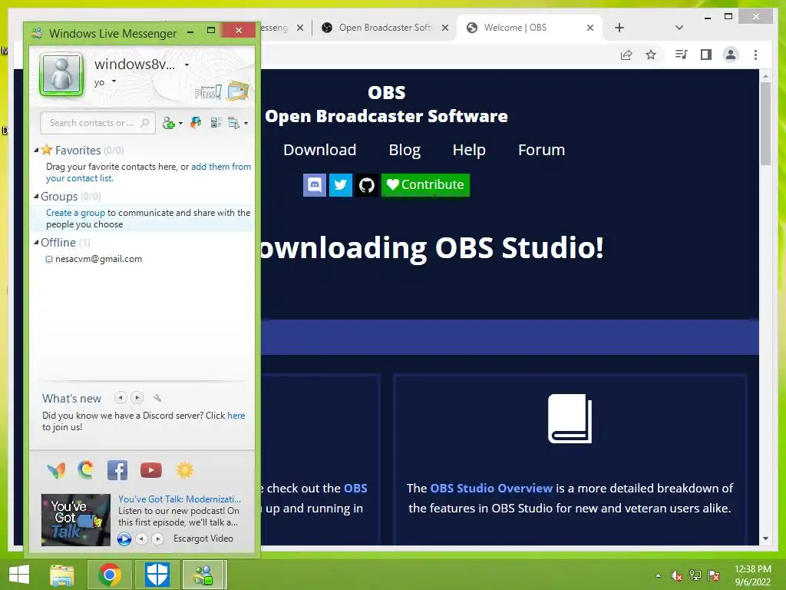This screenshot has width=786, height=590.
Task: Collapse the Favorites group
Action: click(36, 150)
